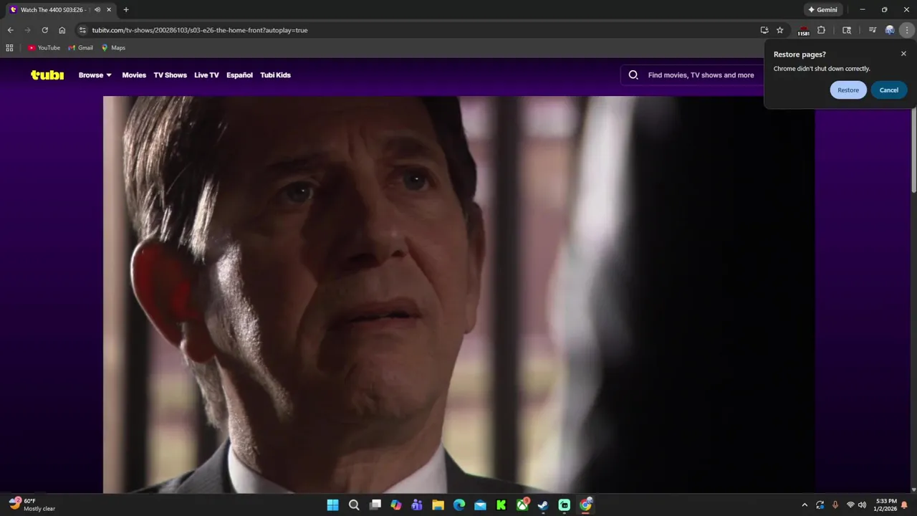Open the Extensions puzzle icon
Viewport: 917px width, 516px height.
click(x=821, y=30)
